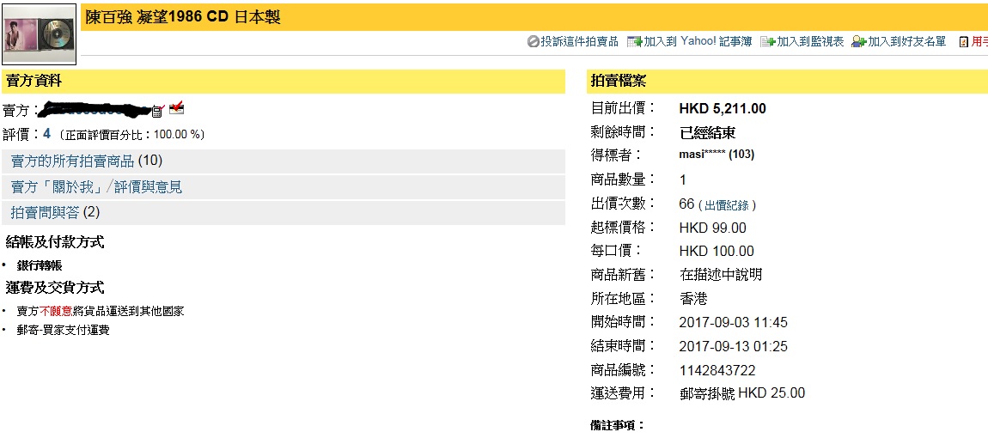The width and height of the screenshot is (988, 438).
Task: Click the 賣方資料 section header
Action: tap(34, 81)
